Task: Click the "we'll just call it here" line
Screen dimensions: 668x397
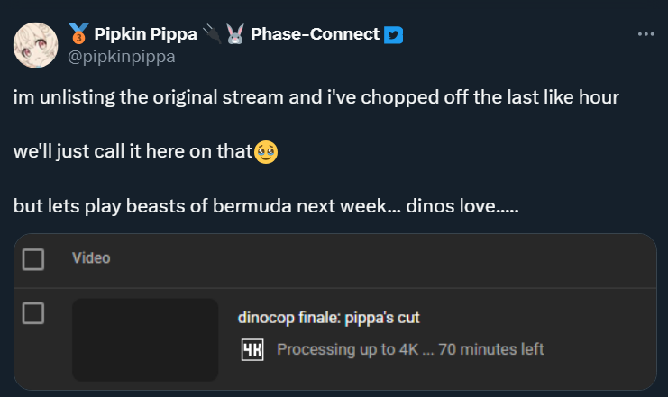Action: pos(133,152)
